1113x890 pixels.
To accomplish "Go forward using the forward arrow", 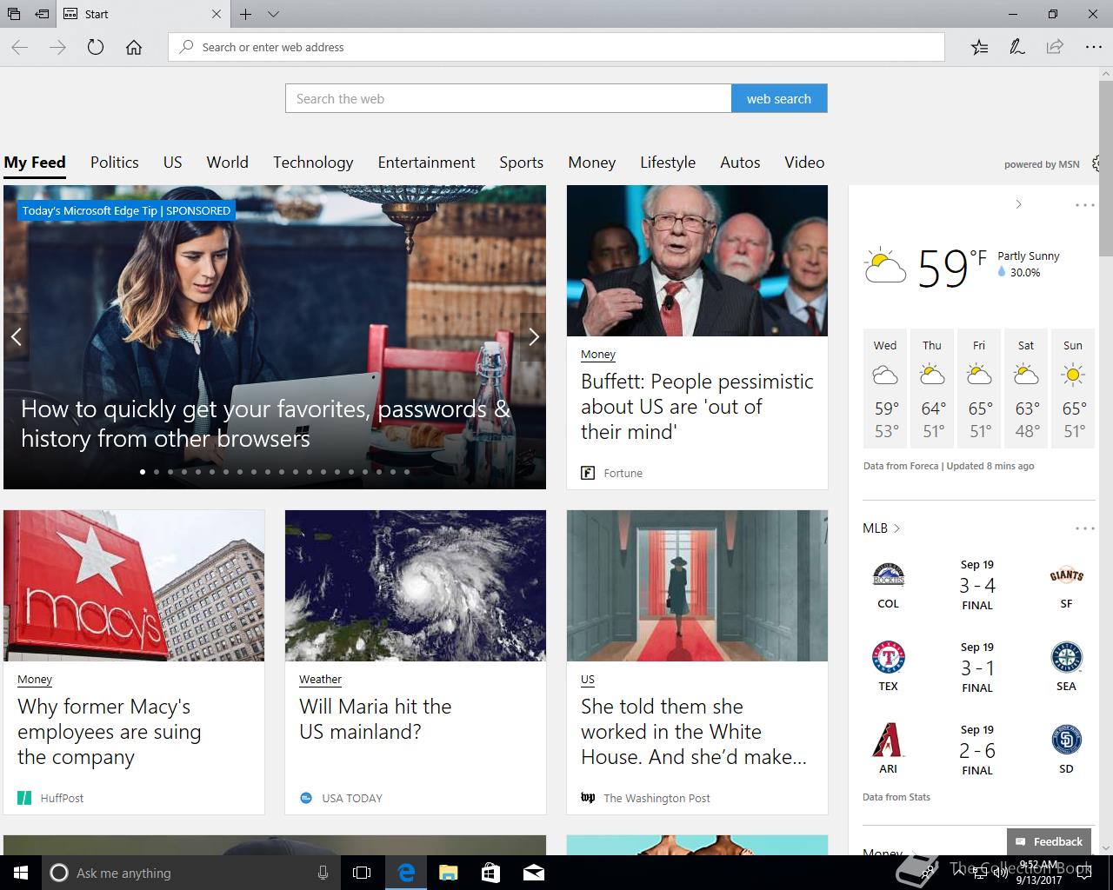I will point(57,47).
